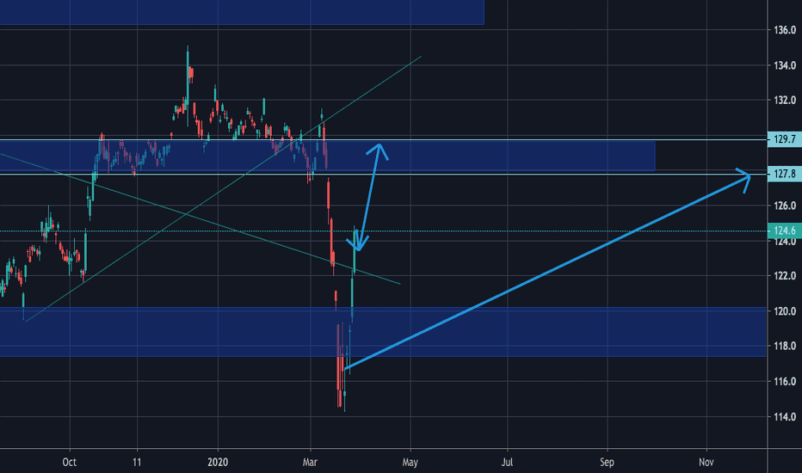Click the May label on time axis
802x473 pixels.
pyautogui.click(x=410, y=463)
